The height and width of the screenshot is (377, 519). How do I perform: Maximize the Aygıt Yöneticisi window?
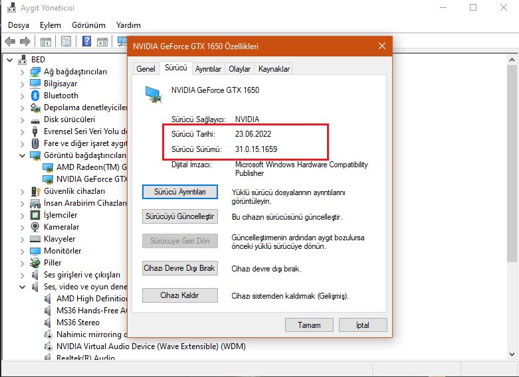click(x=473, y=7)
